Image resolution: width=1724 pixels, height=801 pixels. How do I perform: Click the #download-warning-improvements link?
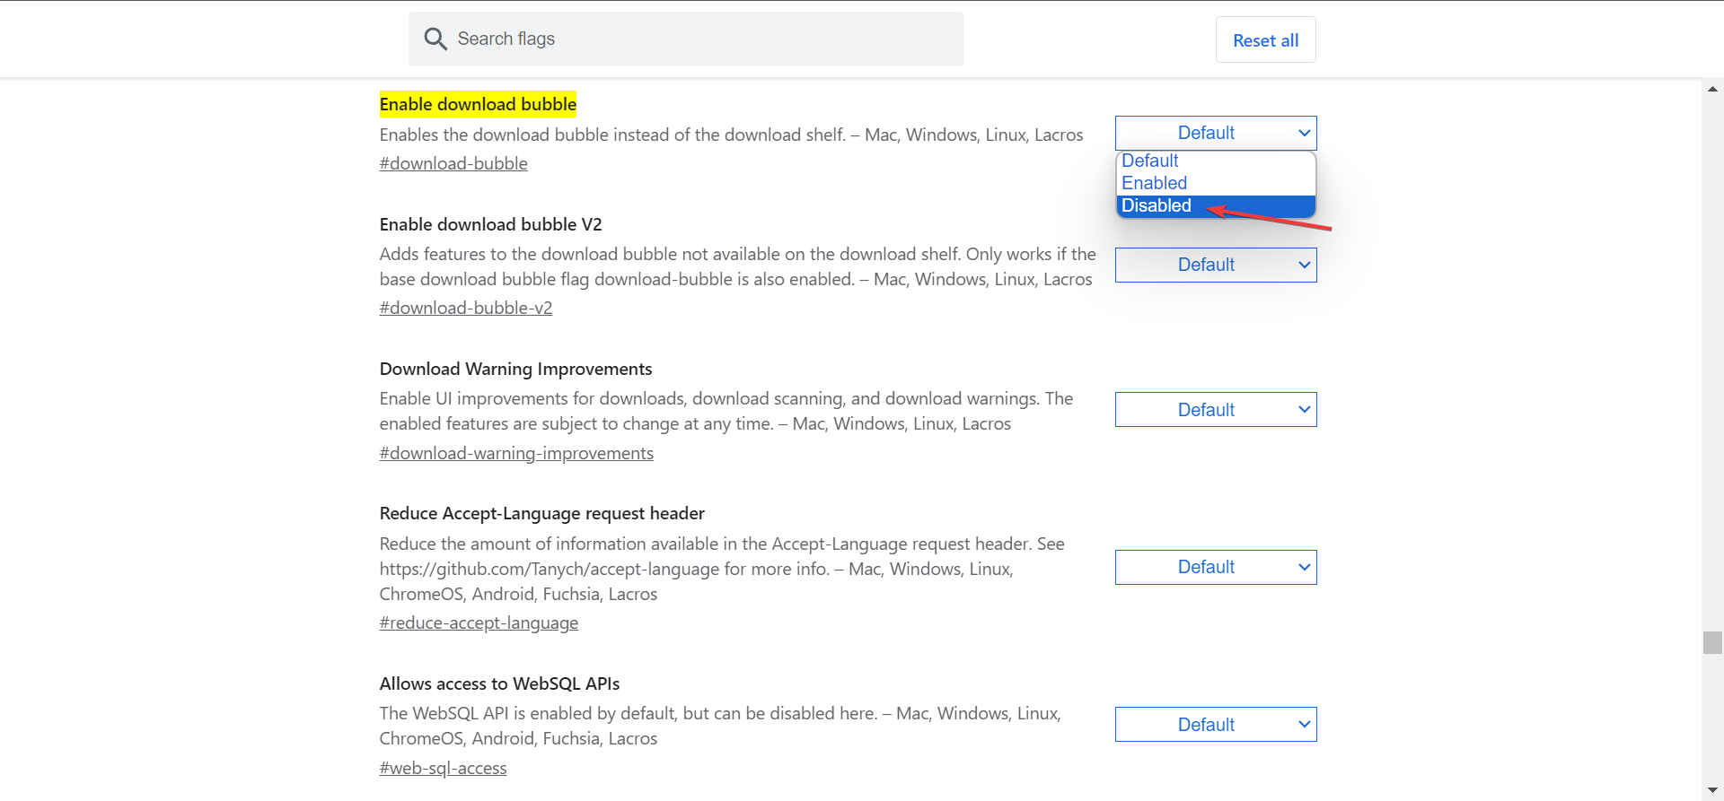pos(516,454)
